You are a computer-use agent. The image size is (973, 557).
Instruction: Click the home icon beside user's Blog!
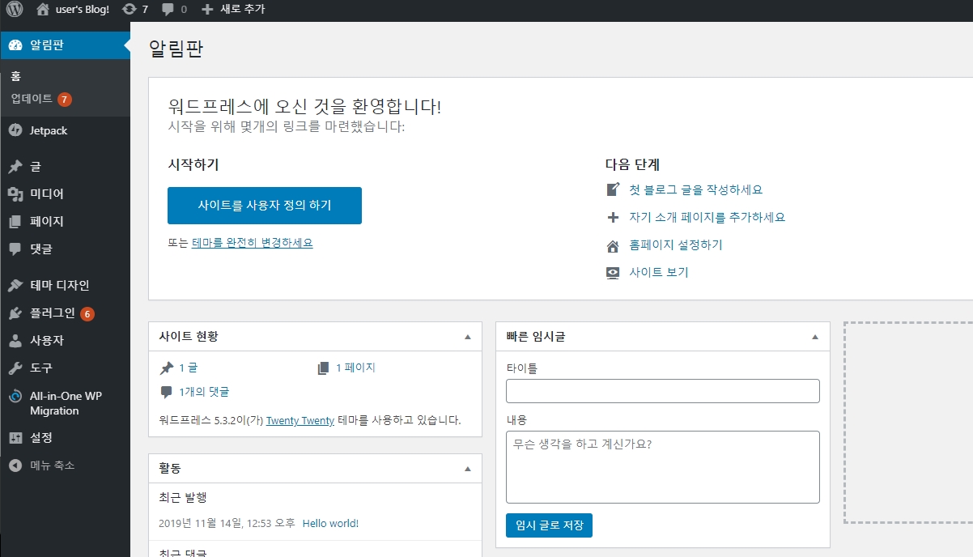pyautogui.click(x=43, y=9)
